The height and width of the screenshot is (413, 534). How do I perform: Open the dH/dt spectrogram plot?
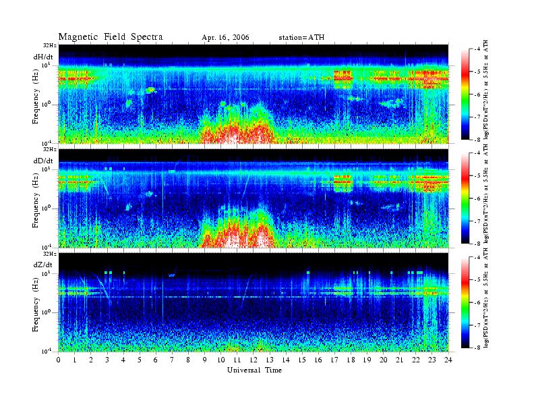[x=254, y=94]
